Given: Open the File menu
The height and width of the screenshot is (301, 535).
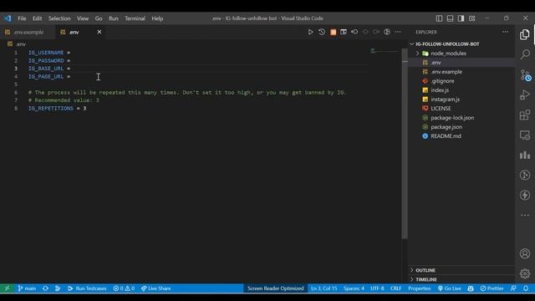Looking at the screenshot, I should [x=22, y=18].
